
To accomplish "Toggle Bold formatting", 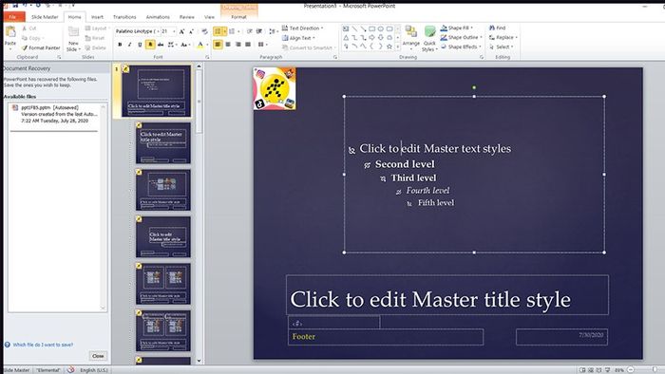I will coord(120,45).
